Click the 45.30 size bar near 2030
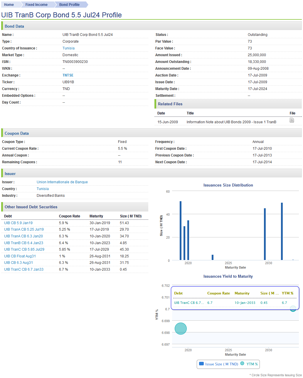This screenshot has height=378, width=303. click(265, 234)
